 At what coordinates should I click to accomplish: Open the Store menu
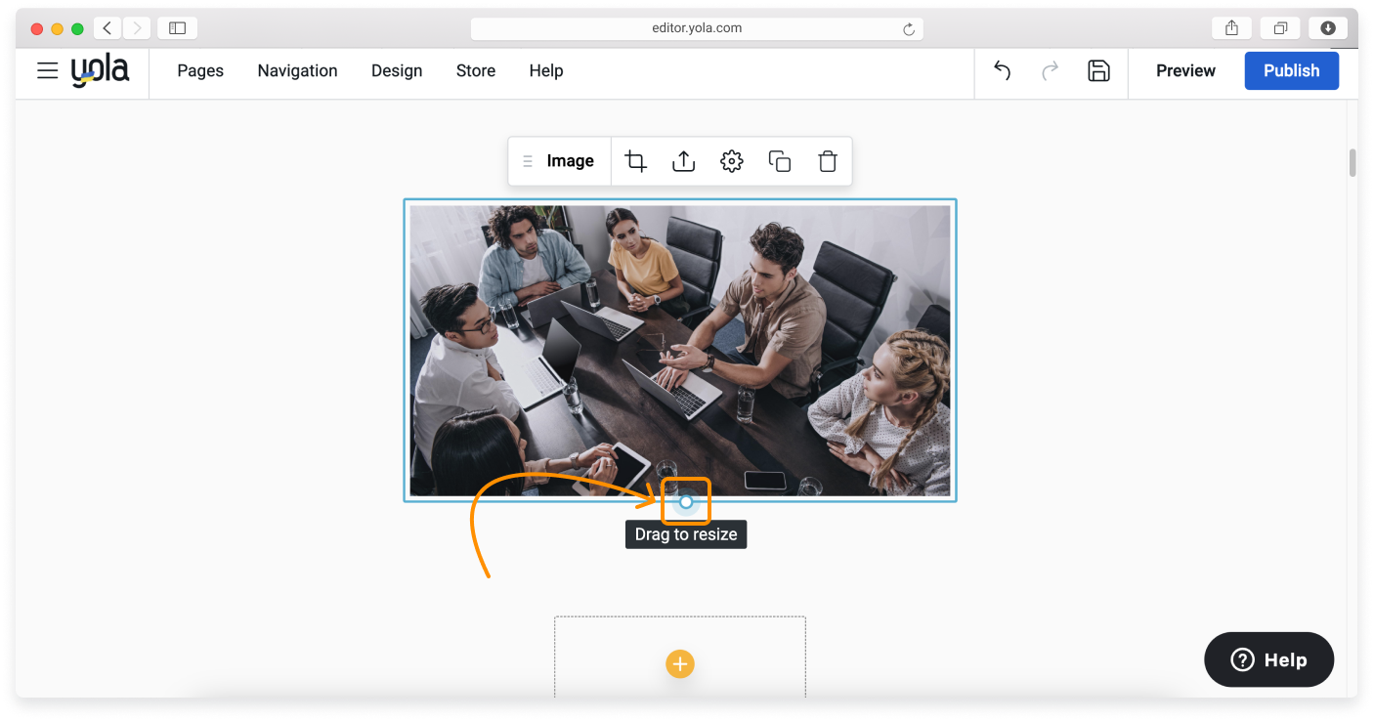[x=476, y=70]
